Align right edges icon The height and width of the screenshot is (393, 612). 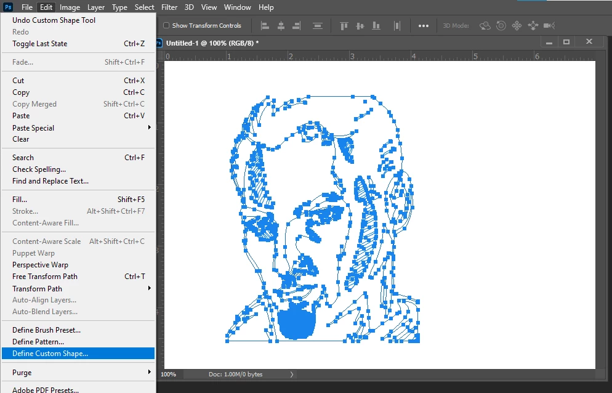click(297, 26)
